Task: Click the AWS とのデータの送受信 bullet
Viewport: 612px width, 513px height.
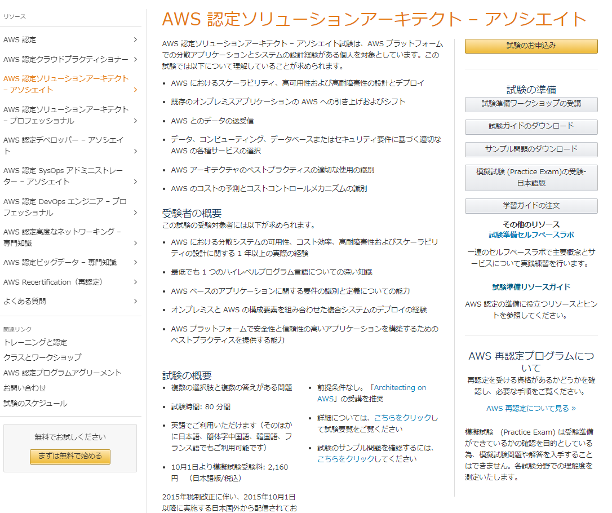Action: click(212, 121)
